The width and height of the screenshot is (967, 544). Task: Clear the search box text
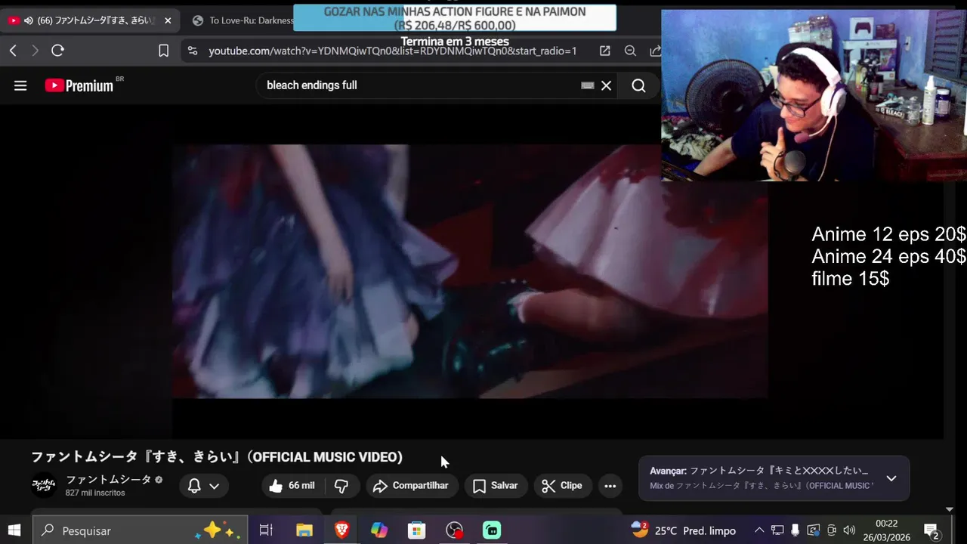click(606, 85)
